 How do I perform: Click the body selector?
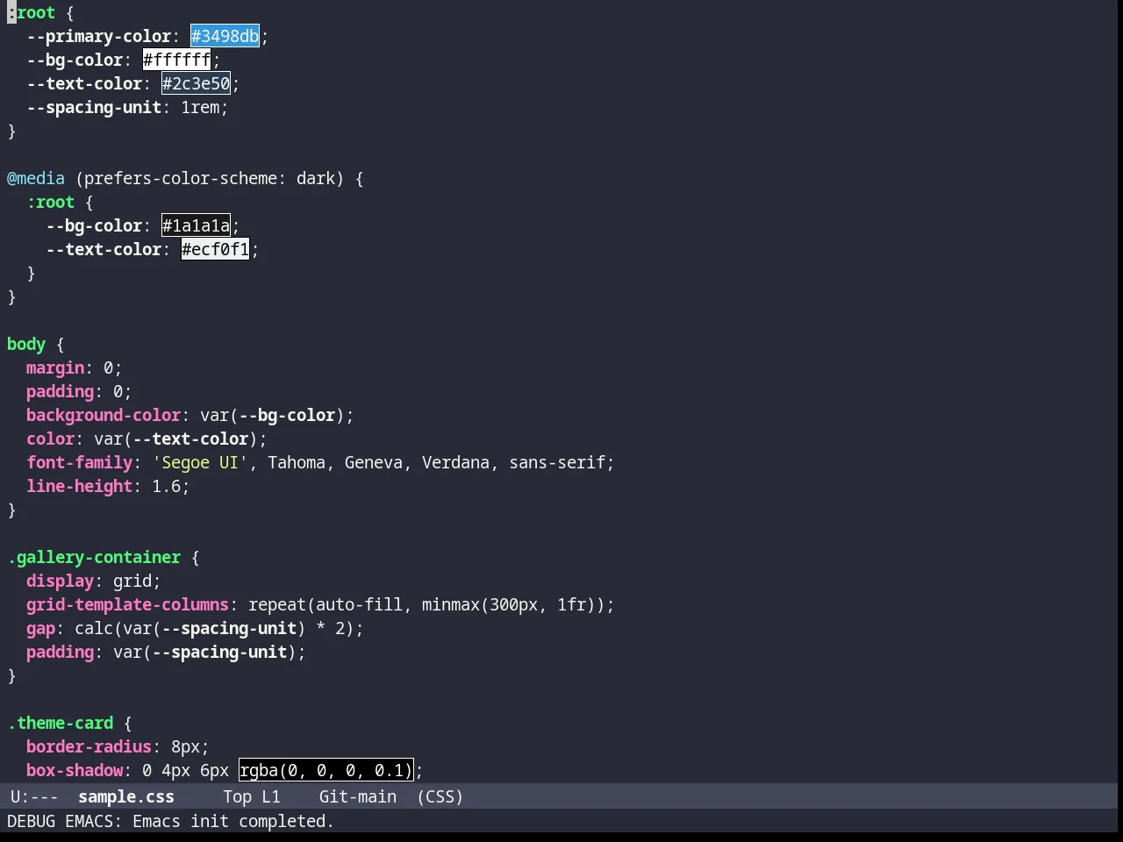click(x=26, y=344)
